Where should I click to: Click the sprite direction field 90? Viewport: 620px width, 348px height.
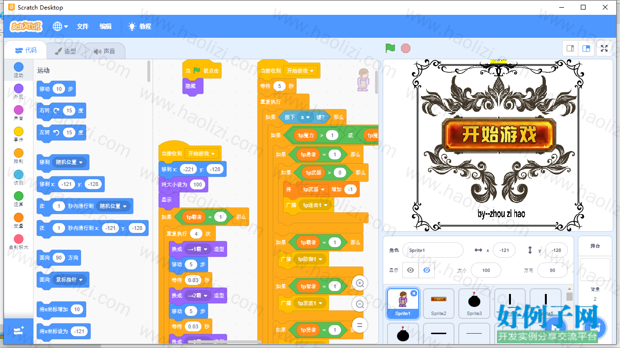click(x=553, y=270)
